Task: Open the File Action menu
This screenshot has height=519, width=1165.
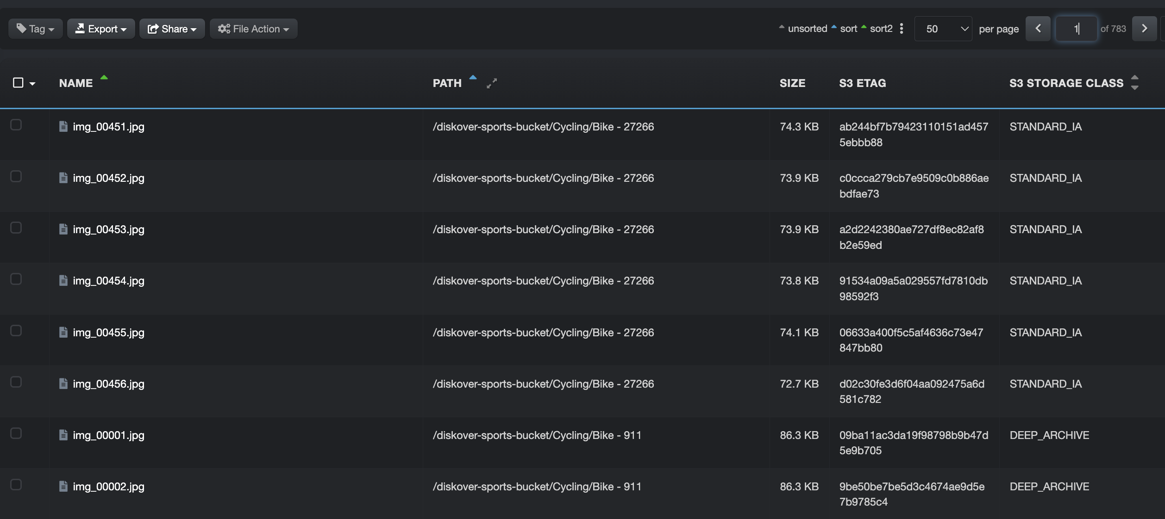Action: pos(254,29)
